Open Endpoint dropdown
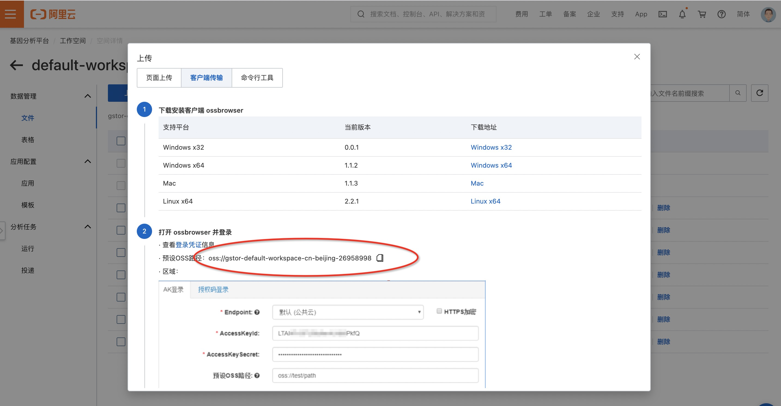Screen dimensions: 781x406 [348, 312]
